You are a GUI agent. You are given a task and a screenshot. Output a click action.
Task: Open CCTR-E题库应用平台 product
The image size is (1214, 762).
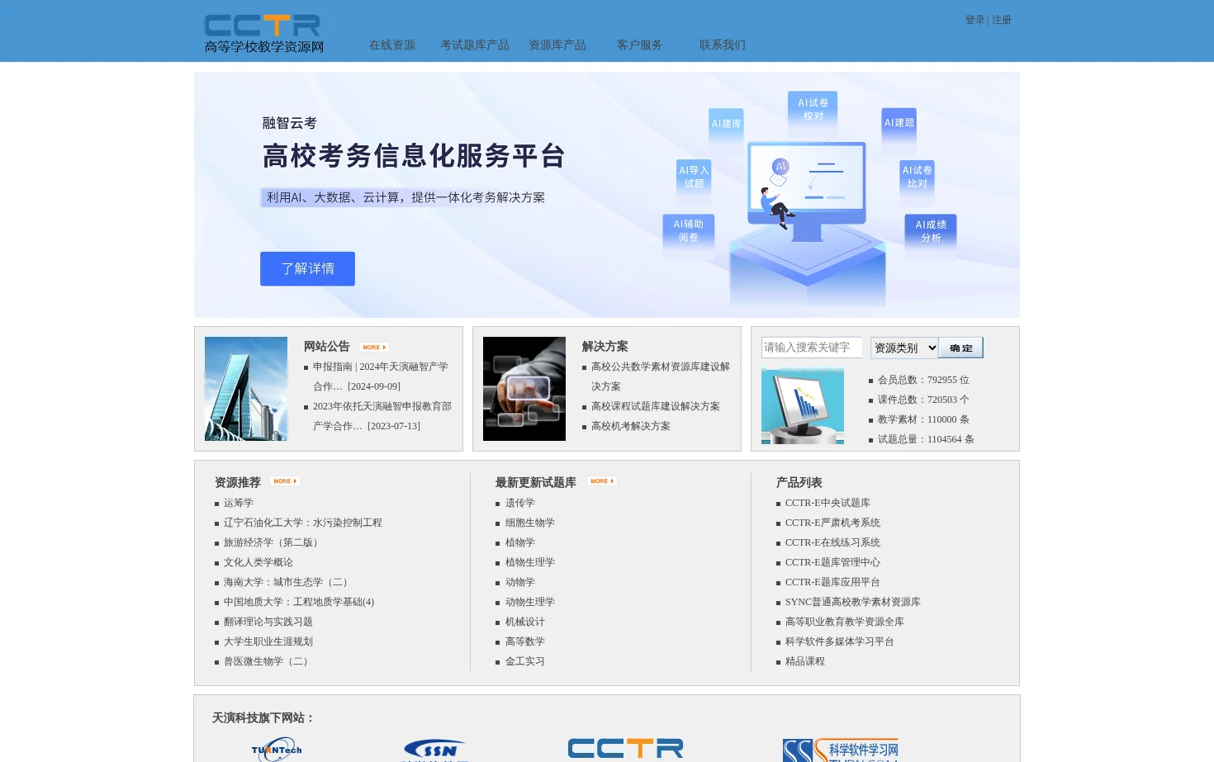pyautogui.click(x=832, y=582)
